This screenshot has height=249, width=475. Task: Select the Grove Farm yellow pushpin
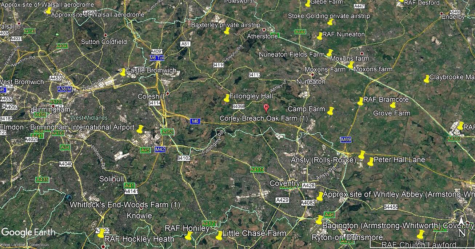pos(393,106)
